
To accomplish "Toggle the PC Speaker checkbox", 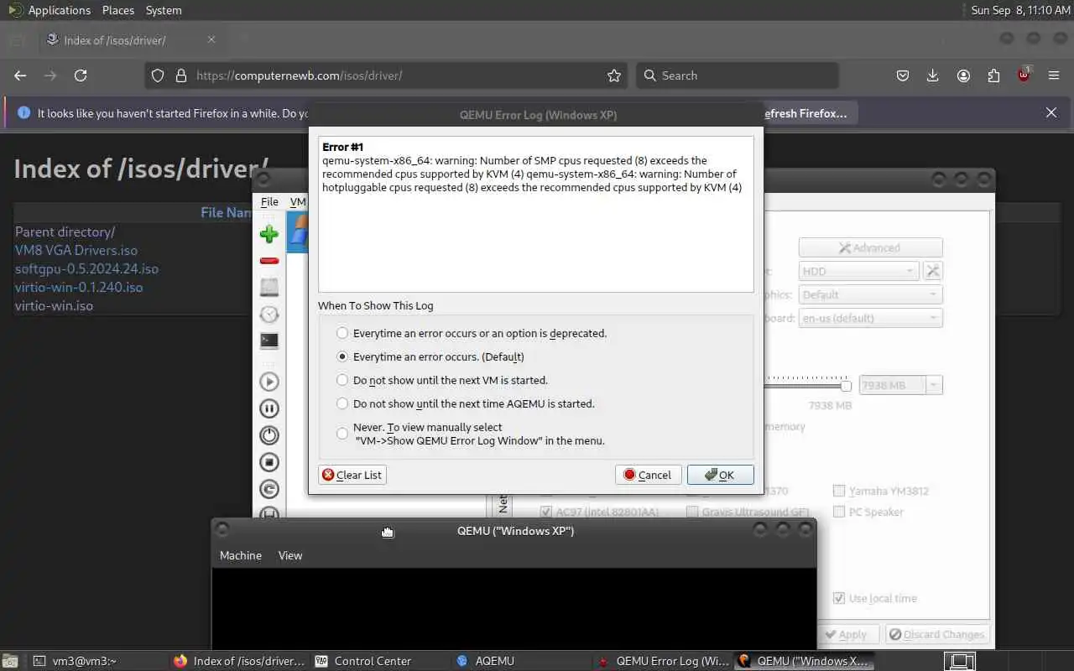I will click(x=839, y=512).
